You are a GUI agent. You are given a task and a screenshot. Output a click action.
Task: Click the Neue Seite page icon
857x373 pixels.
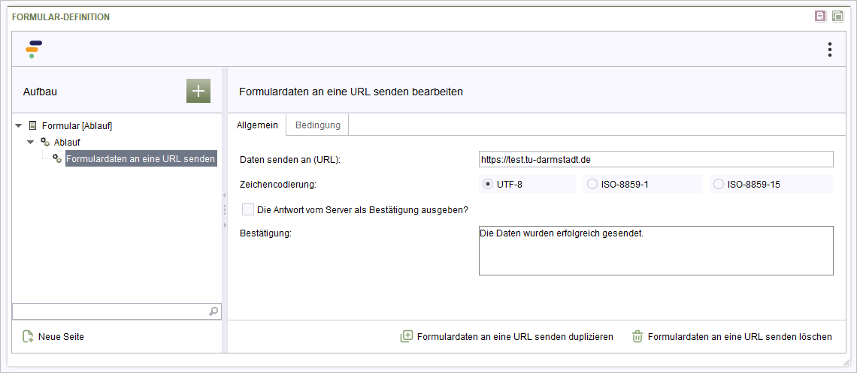28,336
